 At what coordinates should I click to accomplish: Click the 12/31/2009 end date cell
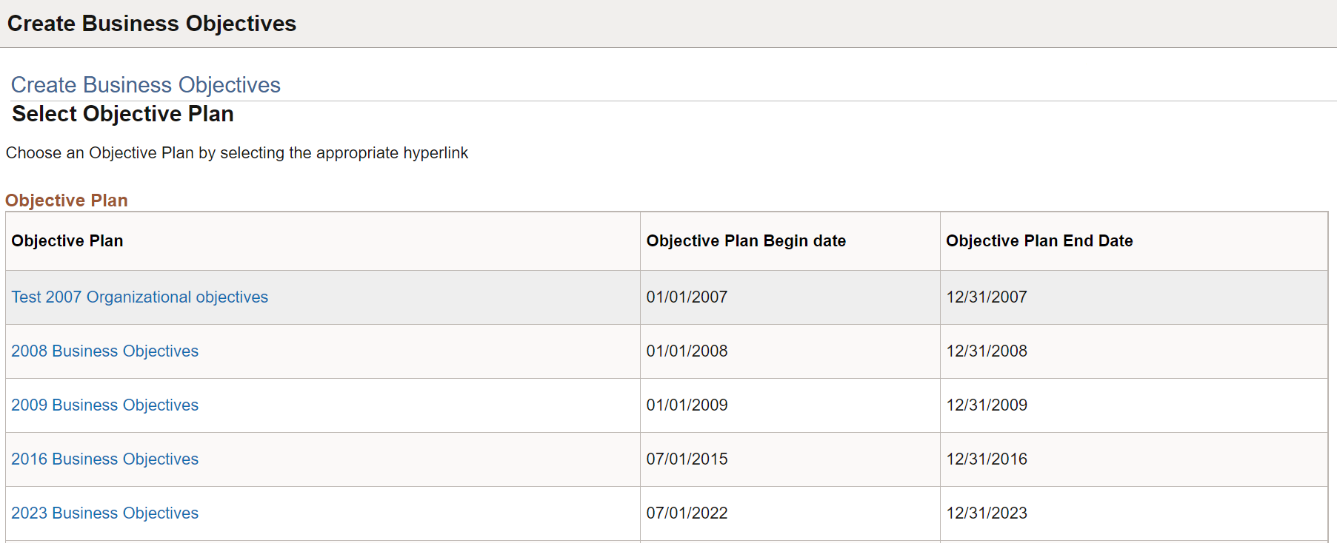(x=987, y=405)
